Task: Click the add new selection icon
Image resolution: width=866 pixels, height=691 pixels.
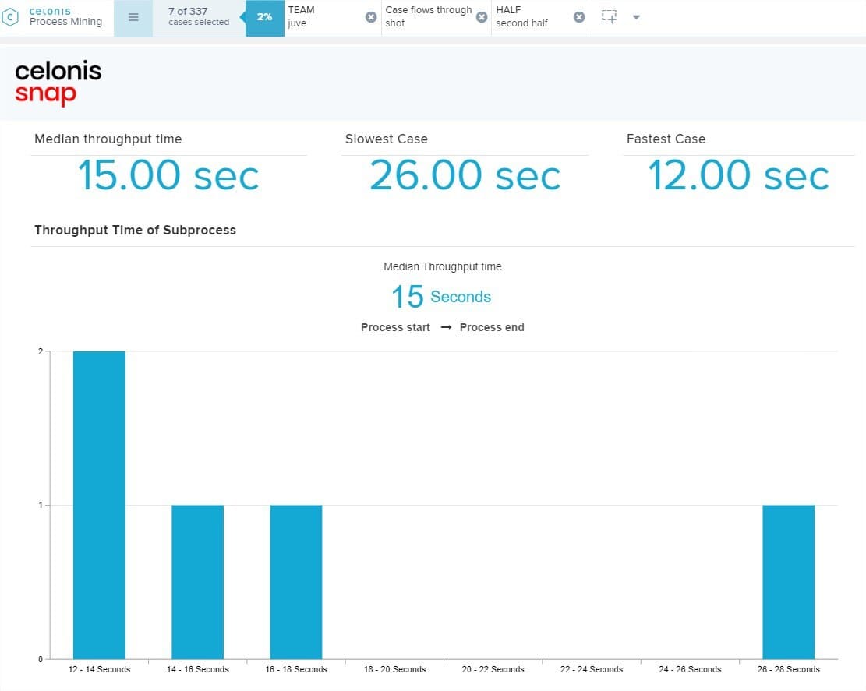Action: coord(610,17)
